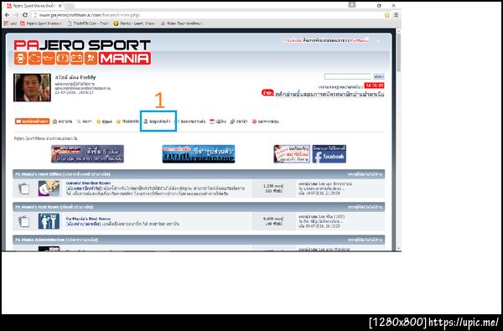Click the address bar URL field
The image size is (503, 331).
click(x=209, y=15)
